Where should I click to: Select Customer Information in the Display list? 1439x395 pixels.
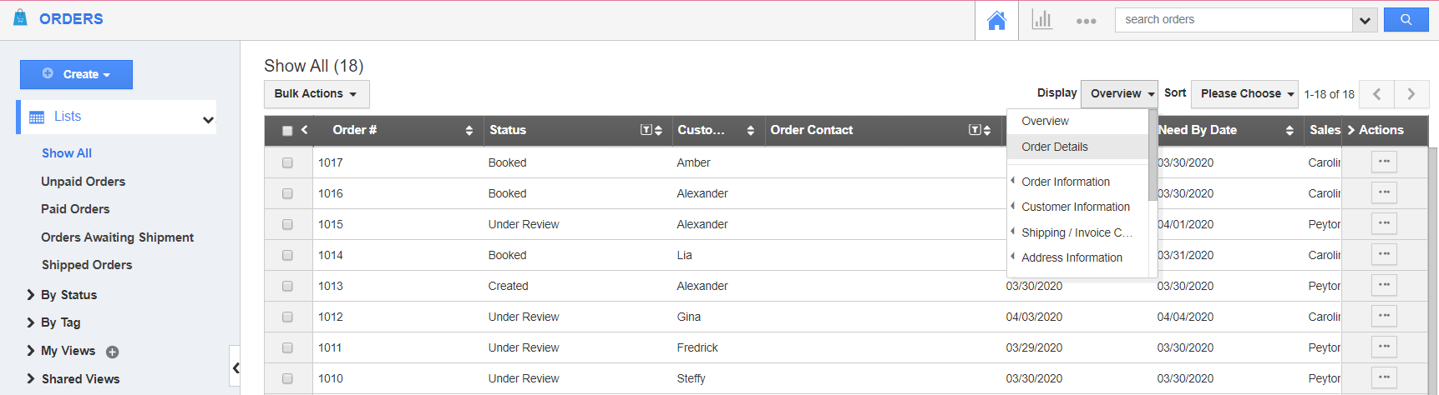(x=1075, y=207)
